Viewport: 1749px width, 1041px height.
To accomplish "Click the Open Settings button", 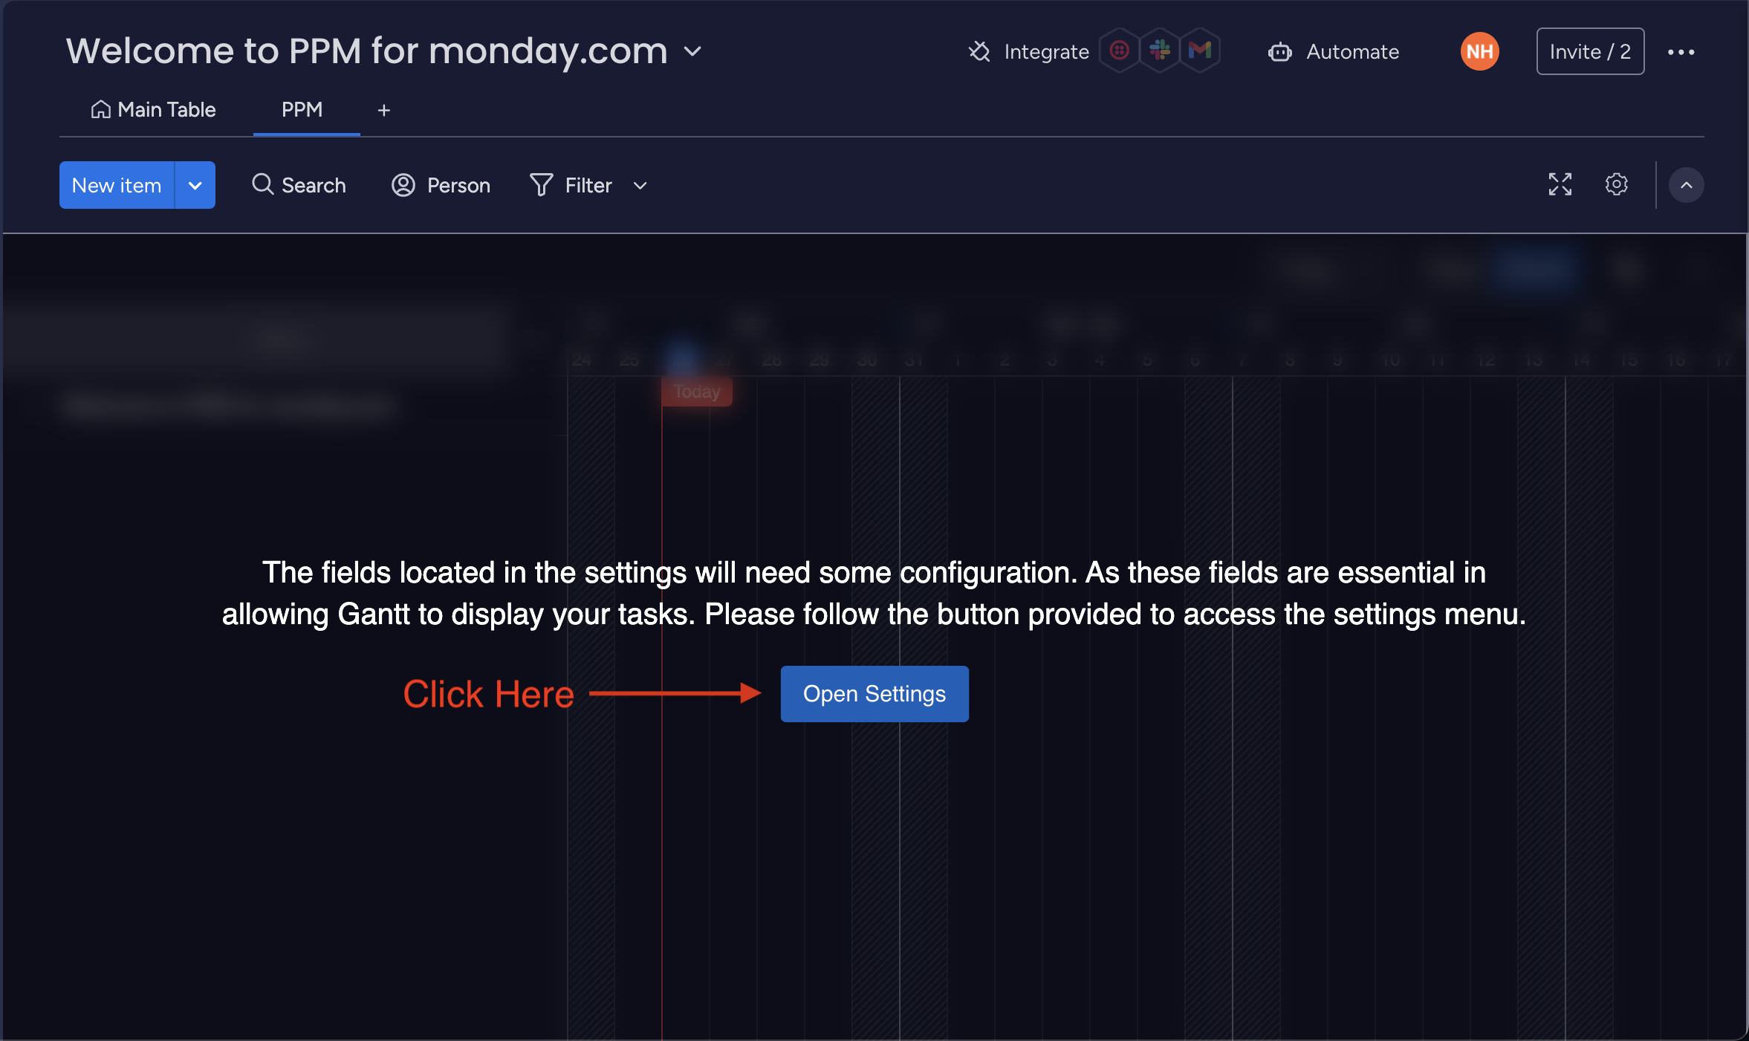I will (x=874, y=693).
